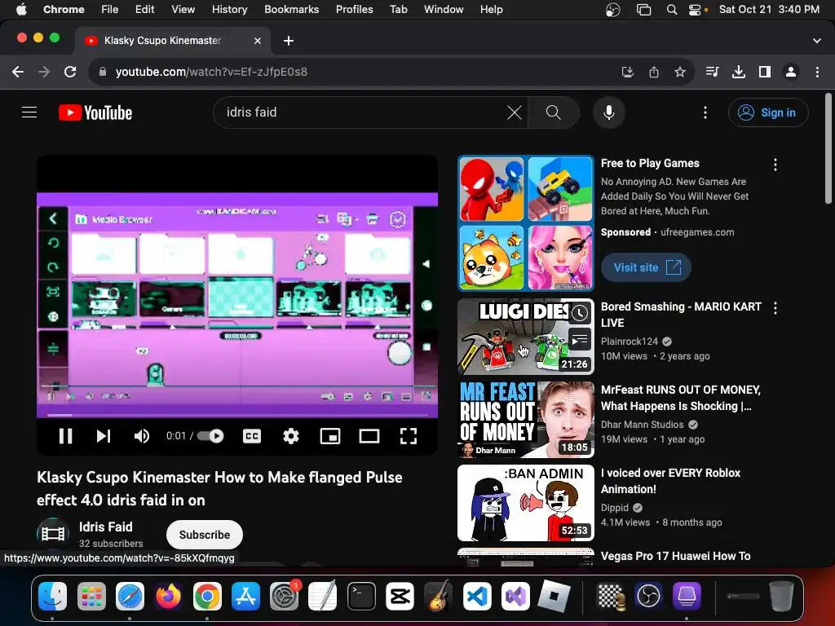
Task: Toggle the Chrome side panel
Action: coord(765,72)
